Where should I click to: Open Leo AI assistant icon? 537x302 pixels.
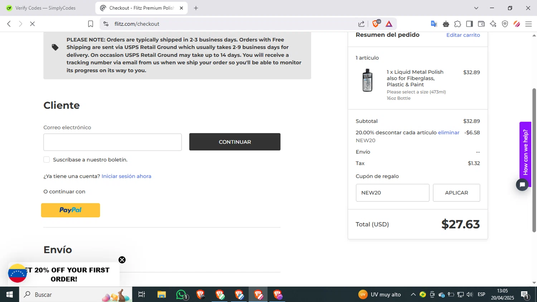pyautogui.click(x=493, y=24)
